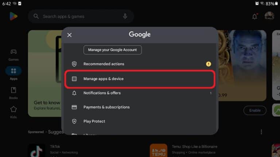280x157 pixels.
Task: Switch to the Kids tab
Action: tap(13, 112)
